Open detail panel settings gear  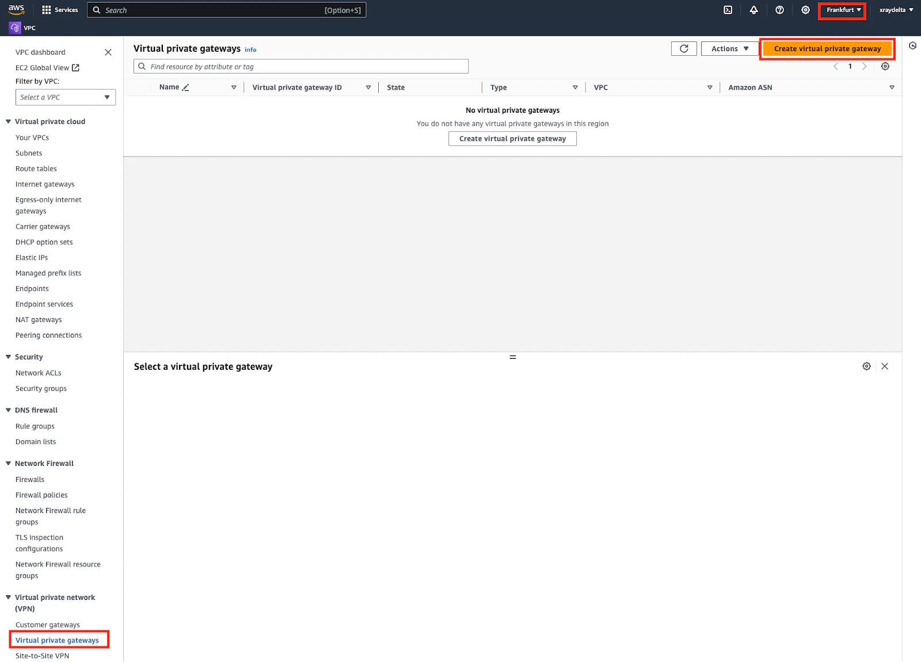pyautogui.click(x=866, y=366)
